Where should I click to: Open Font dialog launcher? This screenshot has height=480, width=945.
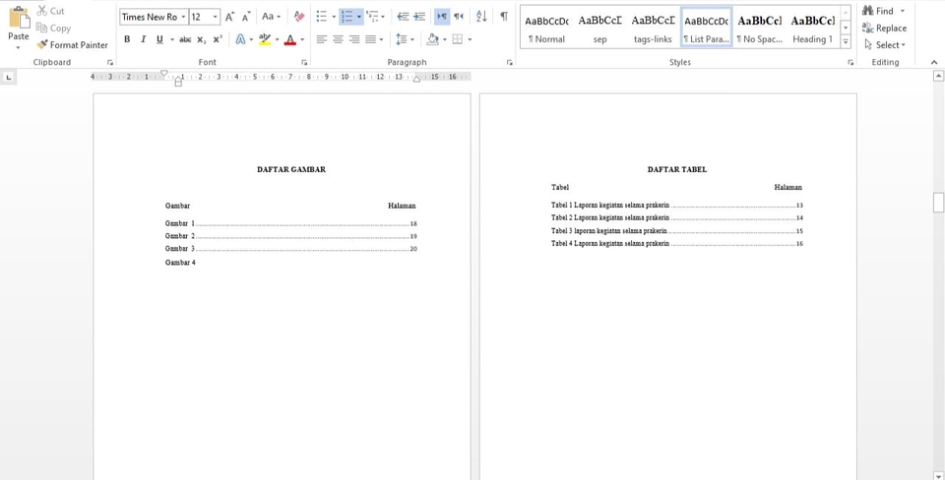pyautogui.click(x=304, y=62)
